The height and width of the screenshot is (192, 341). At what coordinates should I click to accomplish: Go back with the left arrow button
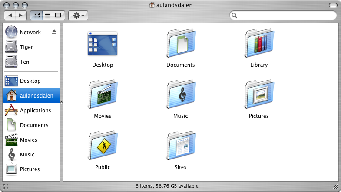[10, 15]
